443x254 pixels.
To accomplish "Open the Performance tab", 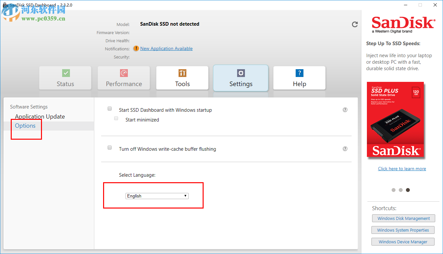I will [x=124, y=78].
